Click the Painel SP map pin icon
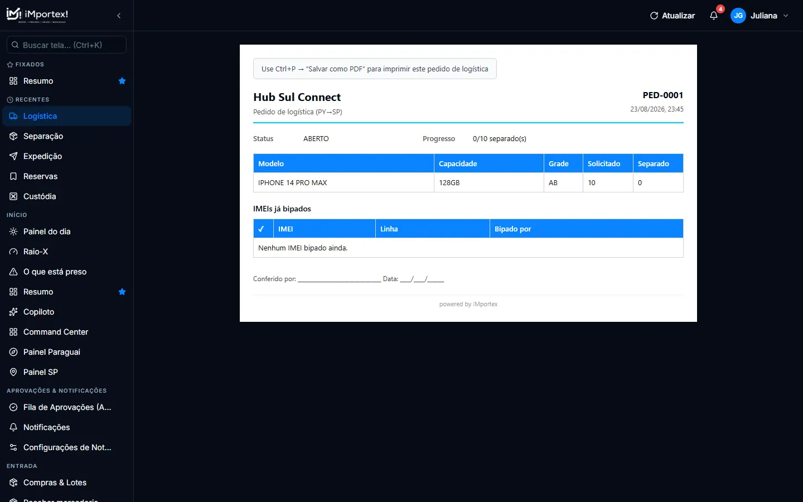Screen dimensions: 803x502 [13, 372]
